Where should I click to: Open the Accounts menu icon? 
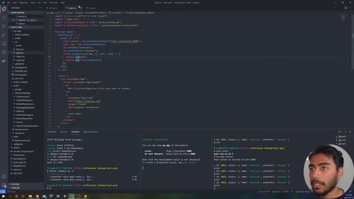[x=4, y=177]
